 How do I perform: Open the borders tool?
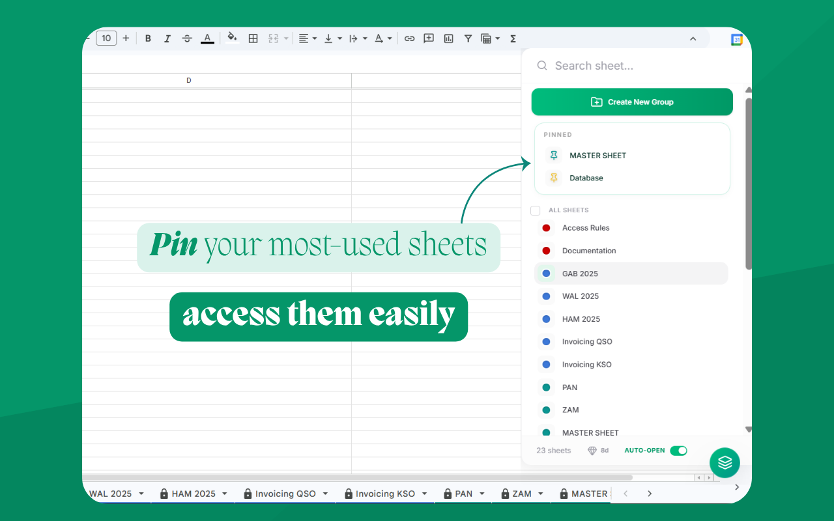(x=253, y=38)
